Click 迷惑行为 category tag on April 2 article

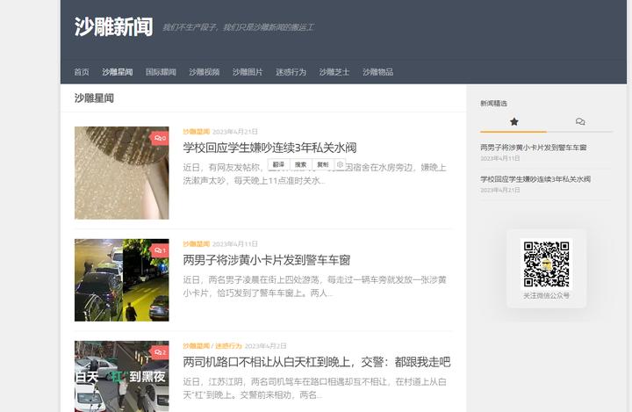pos(228,346)
